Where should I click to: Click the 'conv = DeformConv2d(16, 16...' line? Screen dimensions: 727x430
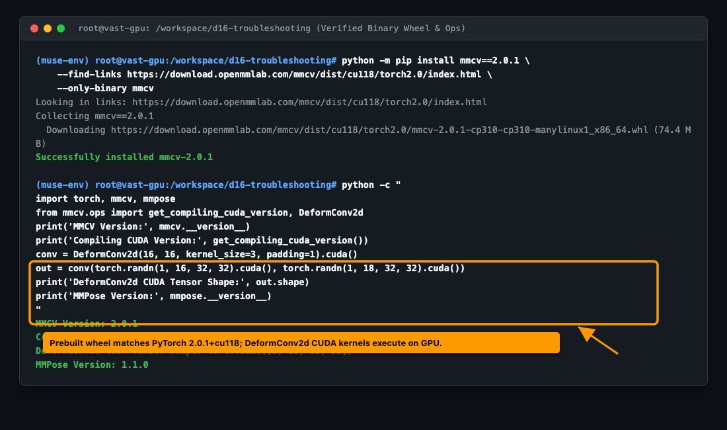click(196, 254)
